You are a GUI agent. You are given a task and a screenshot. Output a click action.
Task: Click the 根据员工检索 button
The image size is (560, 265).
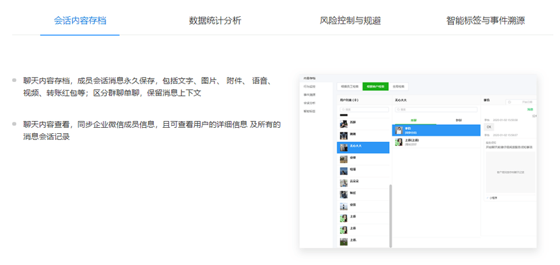coord(349,87)
